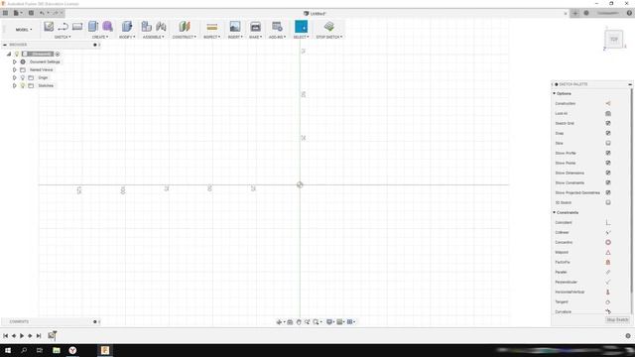Enable the 3D Sketch checkbox

(608, 202)
